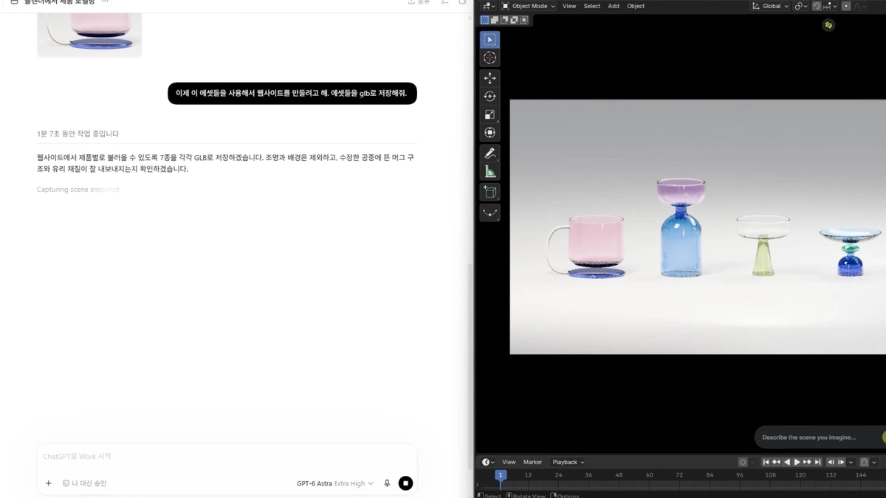Open the GPT-6 Astra model selector
This screenshot has height=498, width=886.
(x=334, y=483)
